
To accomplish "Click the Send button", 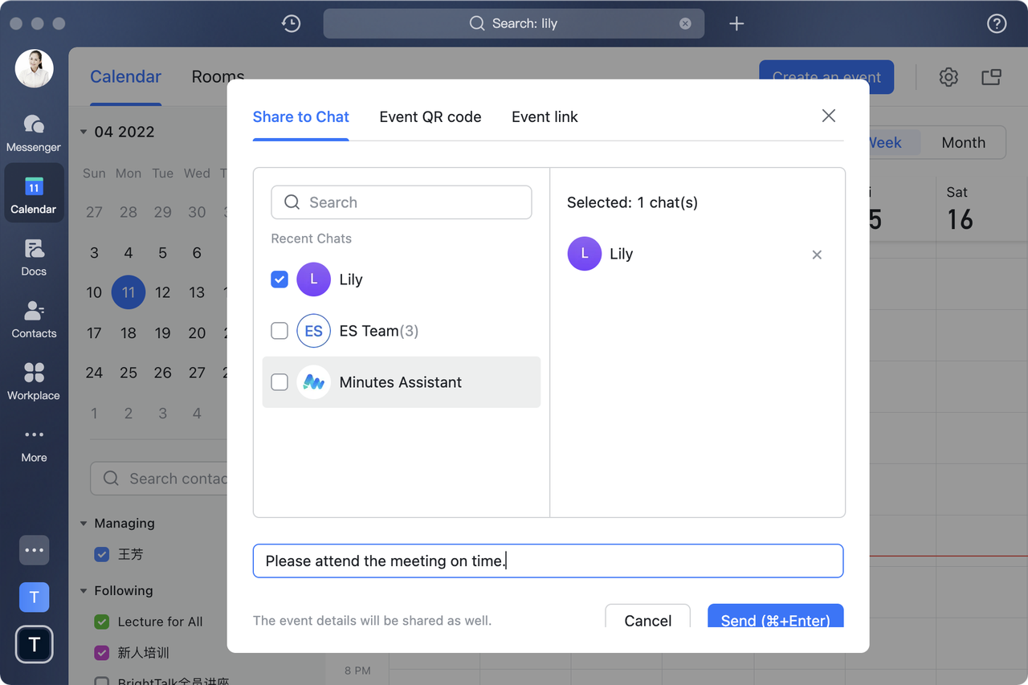I will 775,620.
